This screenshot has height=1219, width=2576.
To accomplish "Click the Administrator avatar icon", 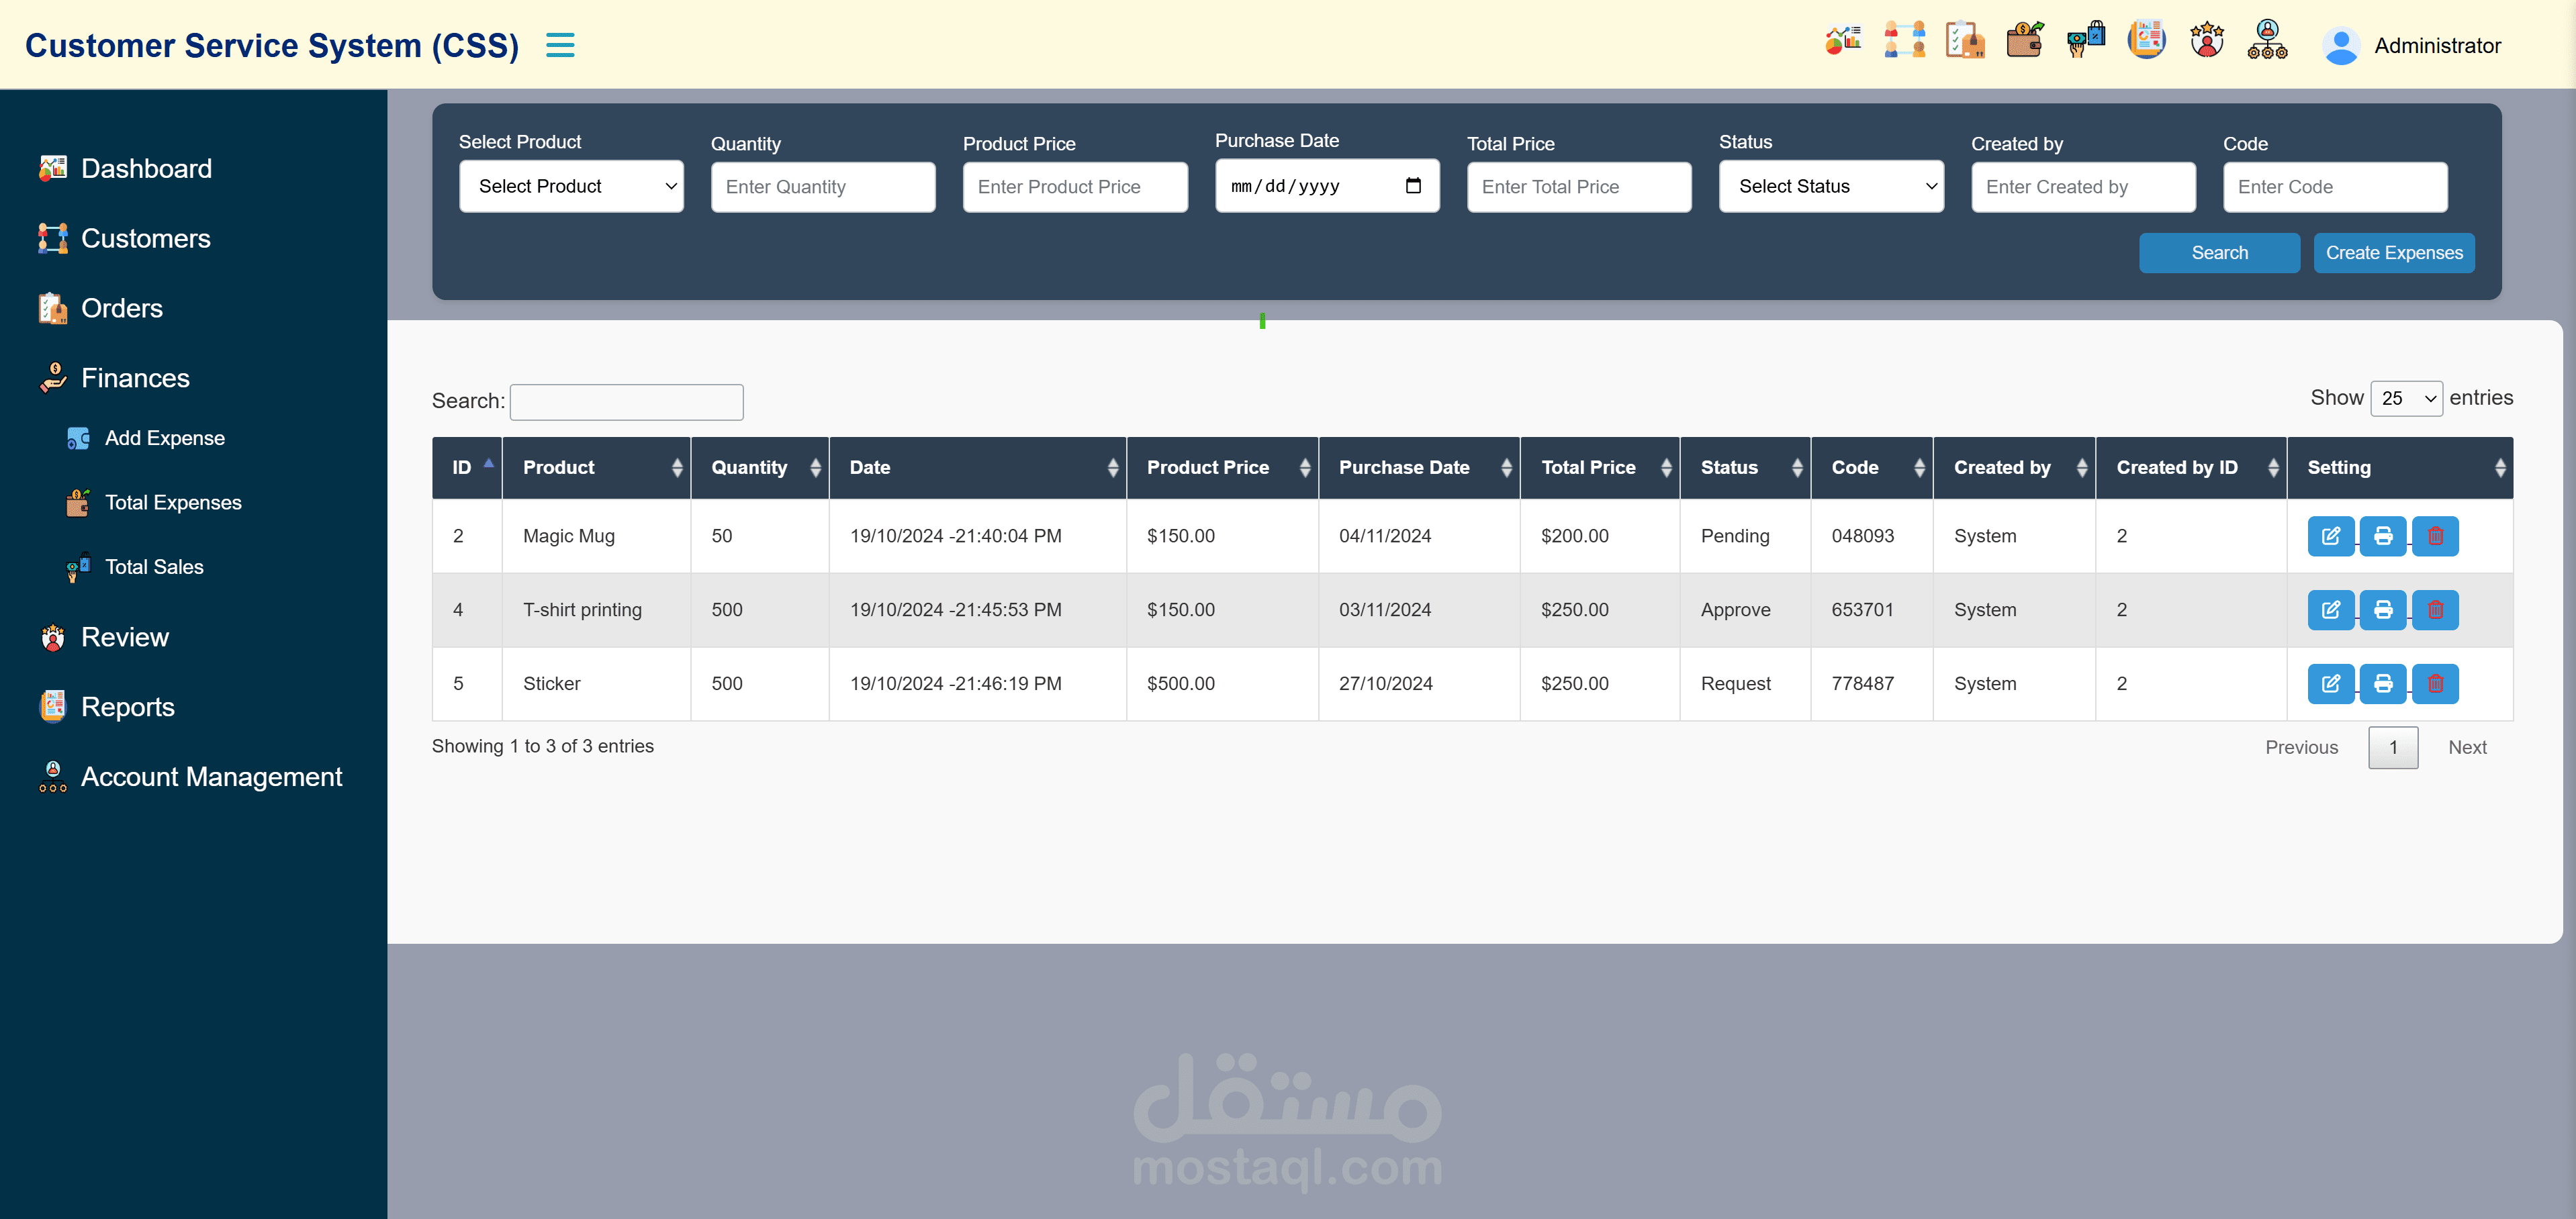I will (2340, 46).
